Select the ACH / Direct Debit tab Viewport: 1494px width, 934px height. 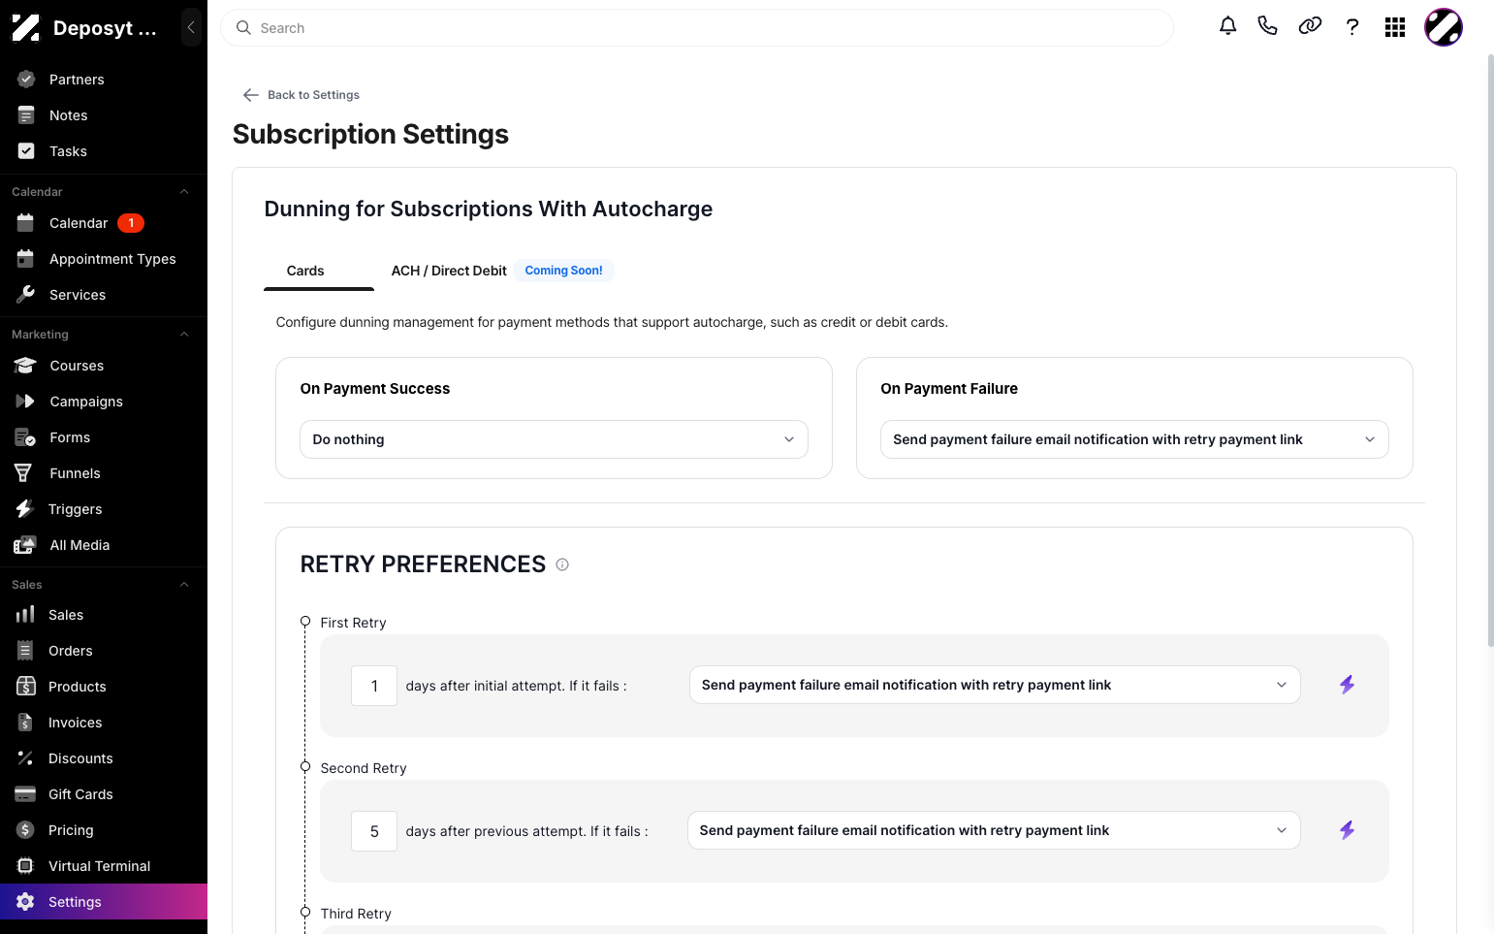click(x=449, y=271)
